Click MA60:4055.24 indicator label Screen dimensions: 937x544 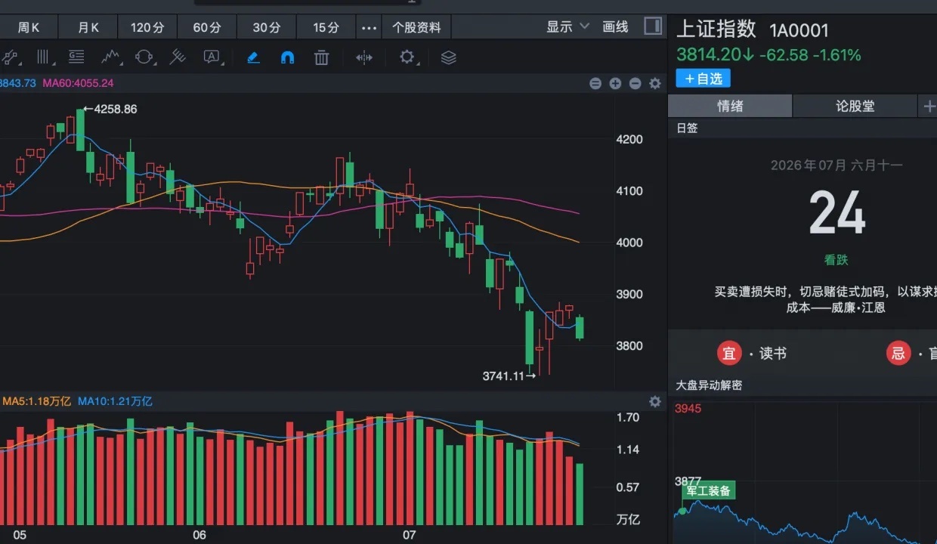pos(78,83)
